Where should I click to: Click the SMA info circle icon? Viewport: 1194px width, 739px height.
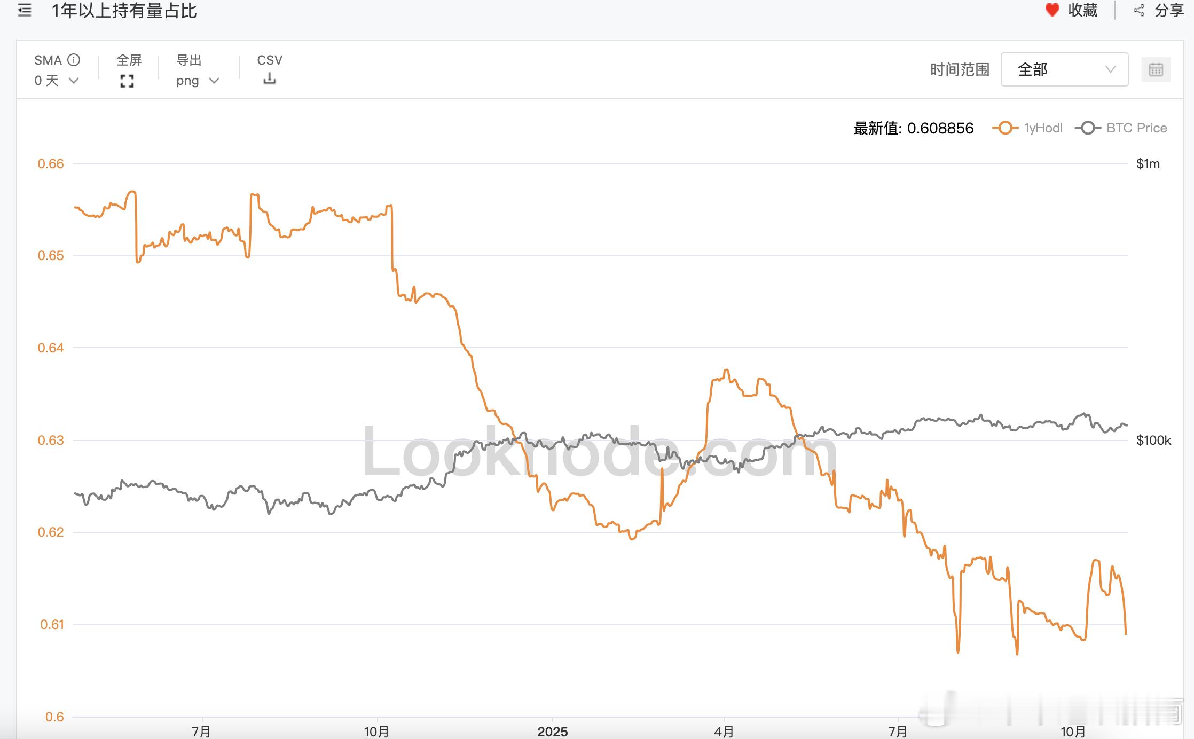(74, 60)
